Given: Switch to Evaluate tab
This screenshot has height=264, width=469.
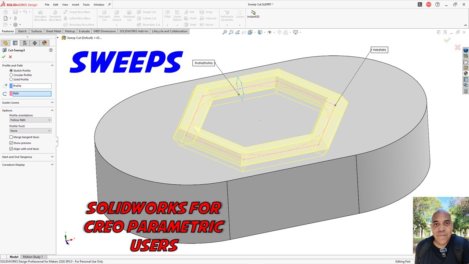Looking at the screenshot, I should [x=84, y=31].
